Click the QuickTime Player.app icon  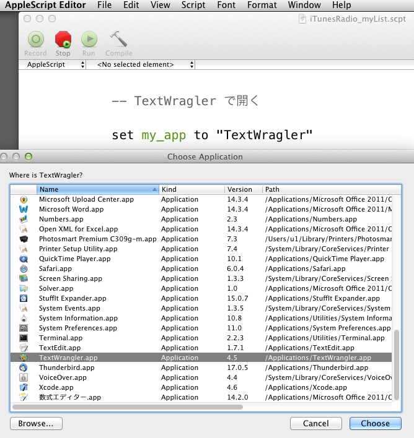click(24, 259)
